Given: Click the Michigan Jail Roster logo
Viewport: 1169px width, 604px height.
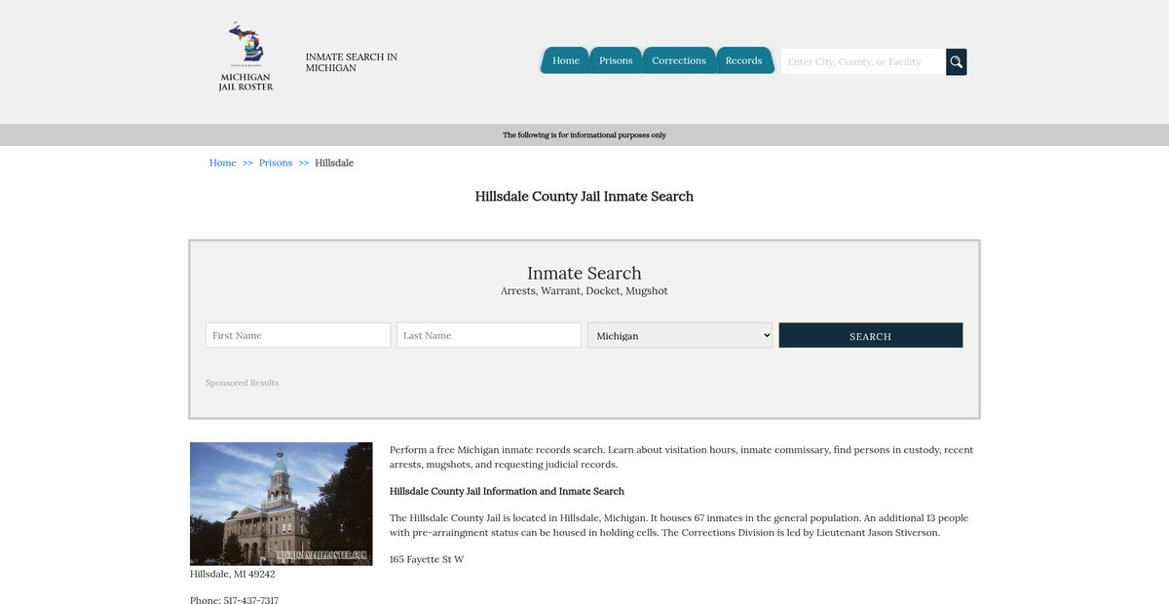Looking at the screenshot, I should (x=245, y=57).
